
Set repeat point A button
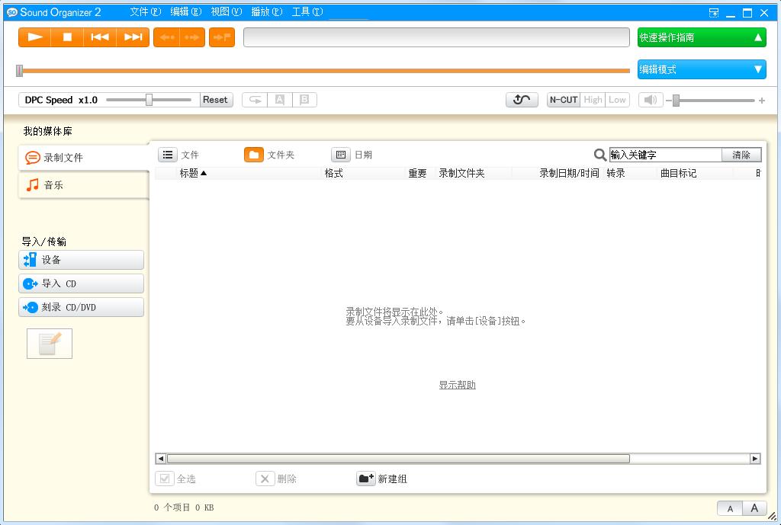(281, 99)
